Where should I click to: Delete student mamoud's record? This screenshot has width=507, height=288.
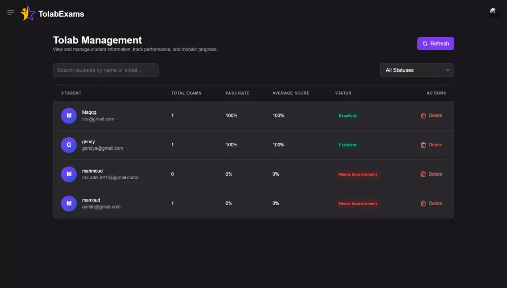(x=431, y=204)
